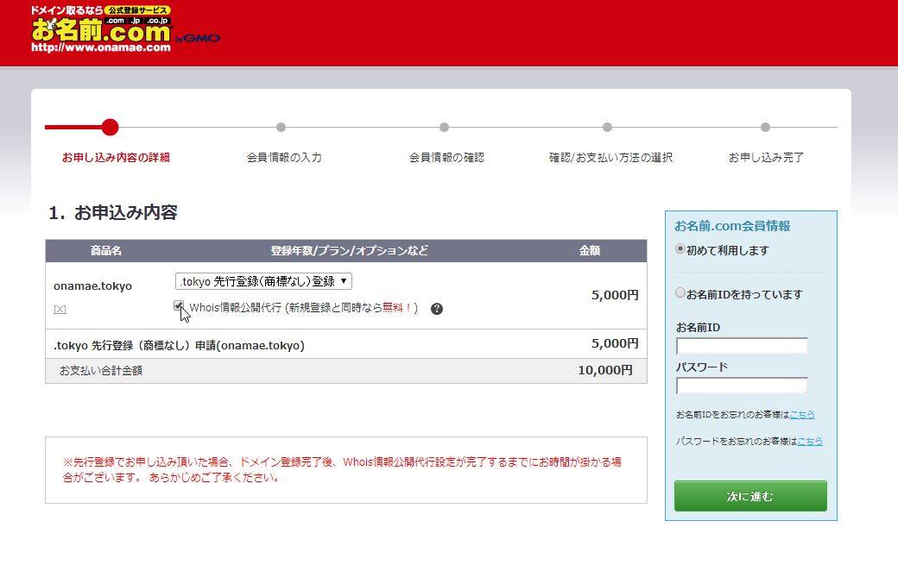Click the お名前.com logo
The image size is (898, 565).
point(125,29)
